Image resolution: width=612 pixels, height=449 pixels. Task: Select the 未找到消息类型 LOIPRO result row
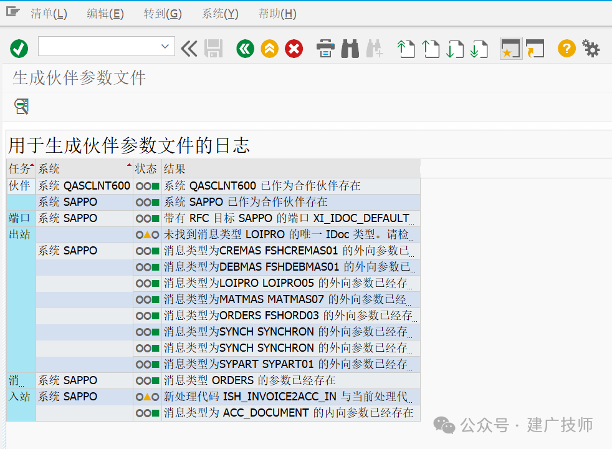291,234
